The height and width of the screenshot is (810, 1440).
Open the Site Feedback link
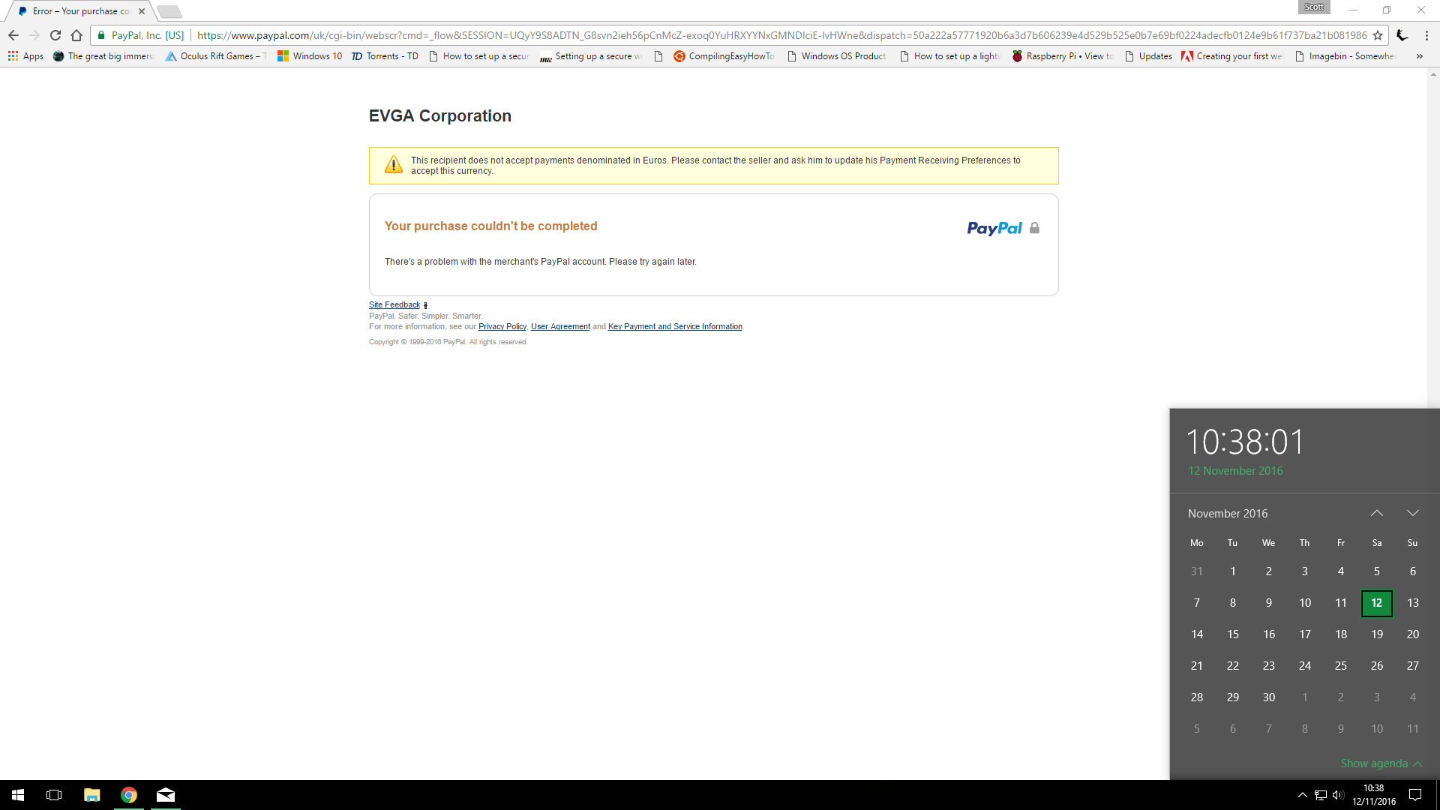coord(394,304)
